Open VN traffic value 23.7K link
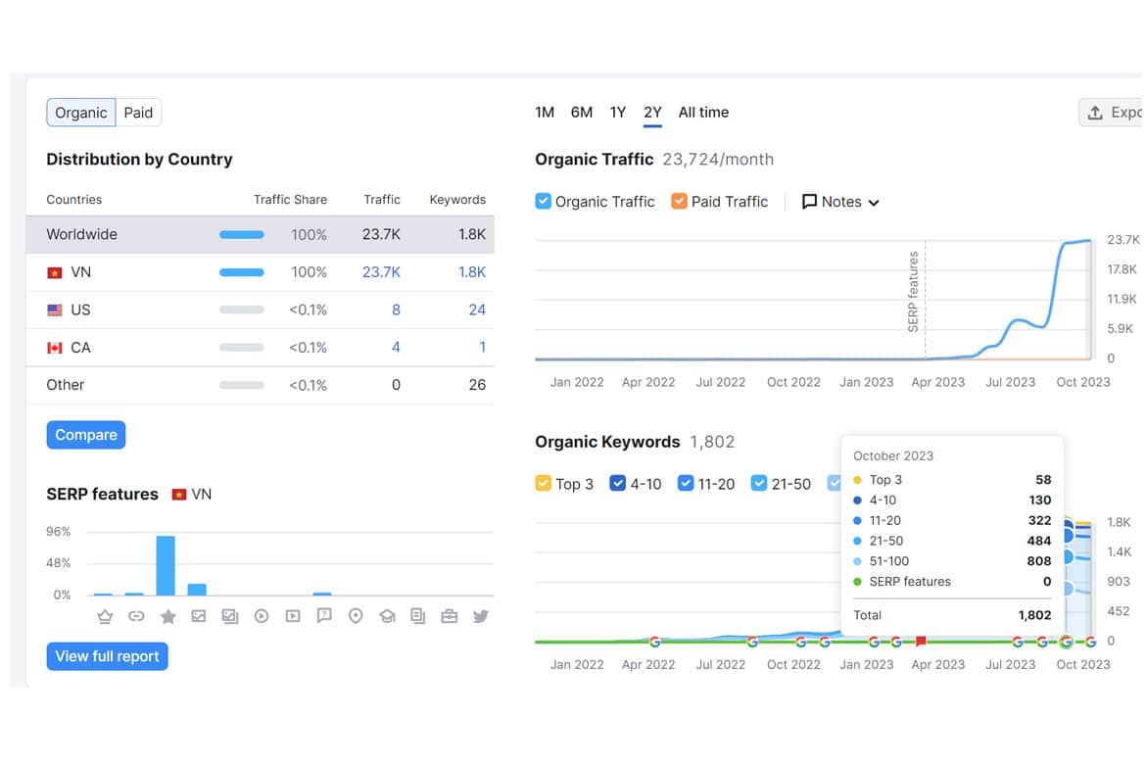 pyautogui.click(x=382, y=272)
